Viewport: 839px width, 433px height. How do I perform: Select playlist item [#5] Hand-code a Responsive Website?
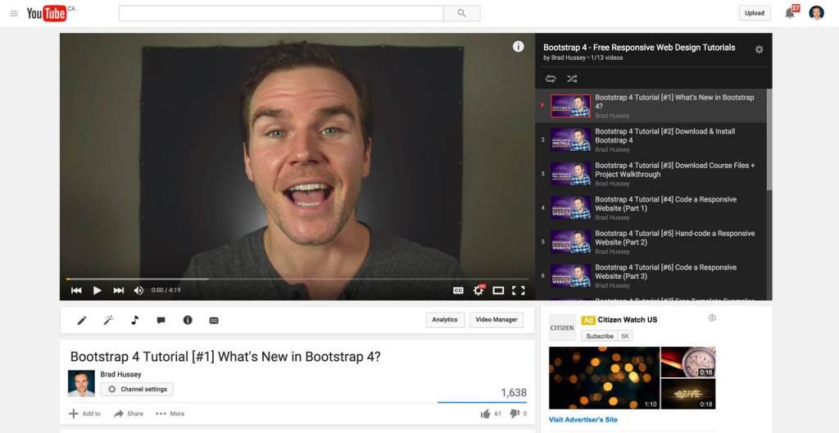[651, 242]
